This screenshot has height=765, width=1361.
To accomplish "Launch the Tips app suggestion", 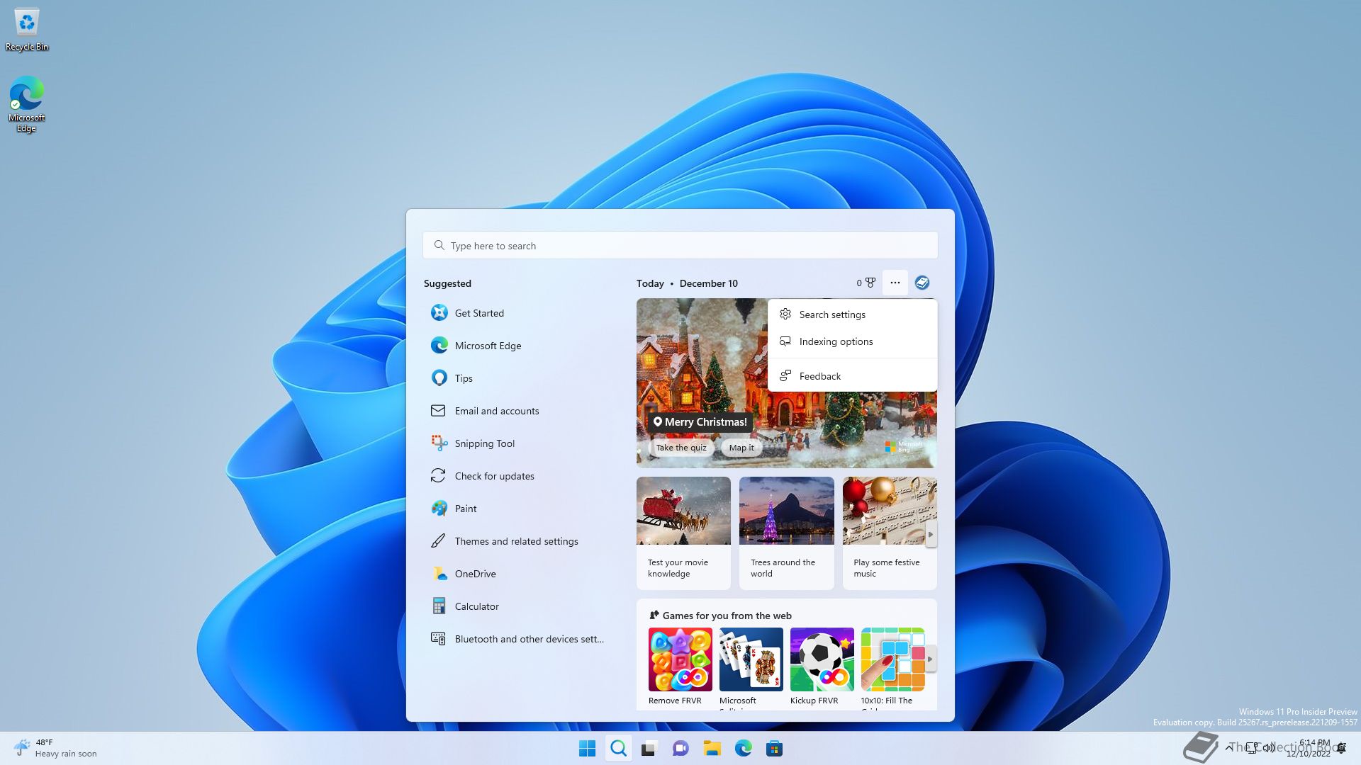I will (517, 378).
